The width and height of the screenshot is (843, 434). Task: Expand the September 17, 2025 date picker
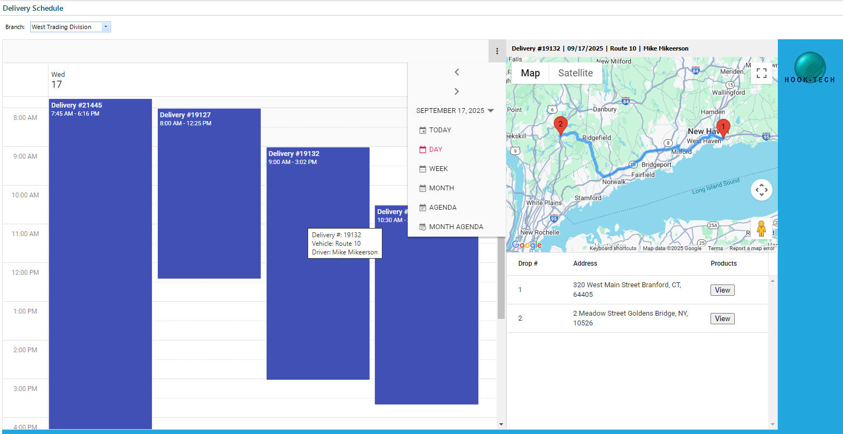pyautogui.click(x=455, y=111)
